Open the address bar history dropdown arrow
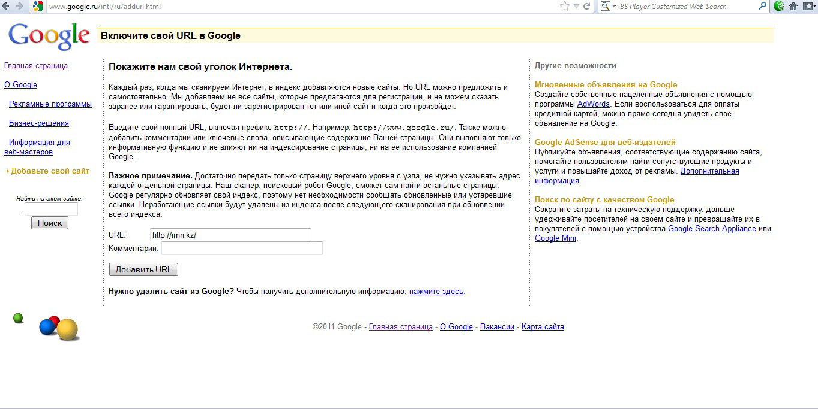The width and height of the screenshot is (818, 409). point(576,7)
